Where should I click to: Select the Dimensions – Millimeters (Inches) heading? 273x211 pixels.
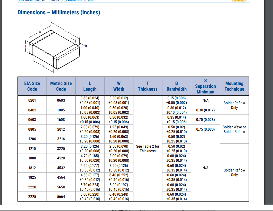tap(59, 12)
